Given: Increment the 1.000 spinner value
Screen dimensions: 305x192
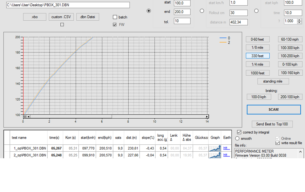Looking at the screenshot, I should pyautogui.click(x=299, y=20).
